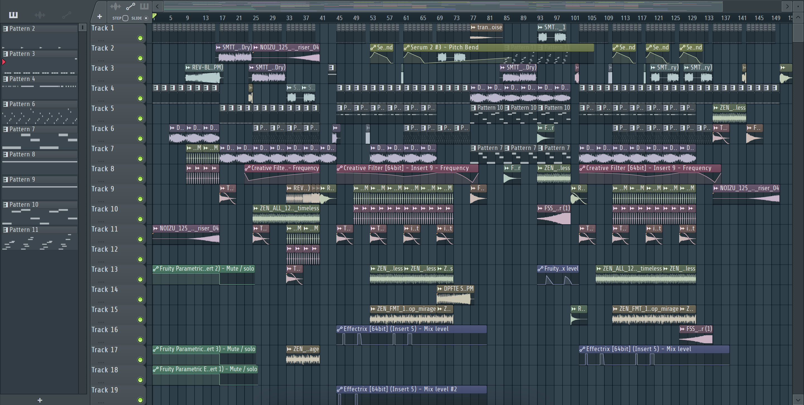Mute Track 10 using its green LED
This screenshot has width=804, height=405.
140,219
